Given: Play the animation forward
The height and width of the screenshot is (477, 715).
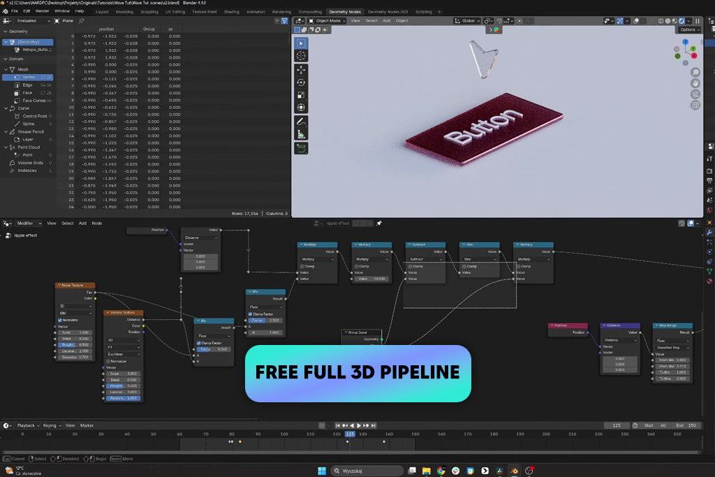Looking at the screenshot, I should coord(359,425).
